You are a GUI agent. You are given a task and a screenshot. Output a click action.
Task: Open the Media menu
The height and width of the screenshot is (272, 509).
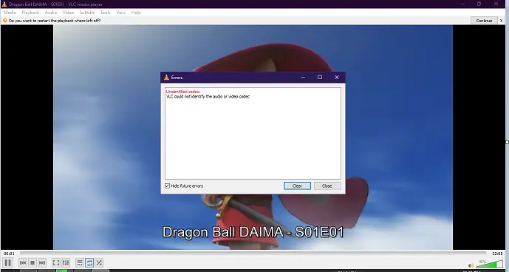tap(10, 13)
